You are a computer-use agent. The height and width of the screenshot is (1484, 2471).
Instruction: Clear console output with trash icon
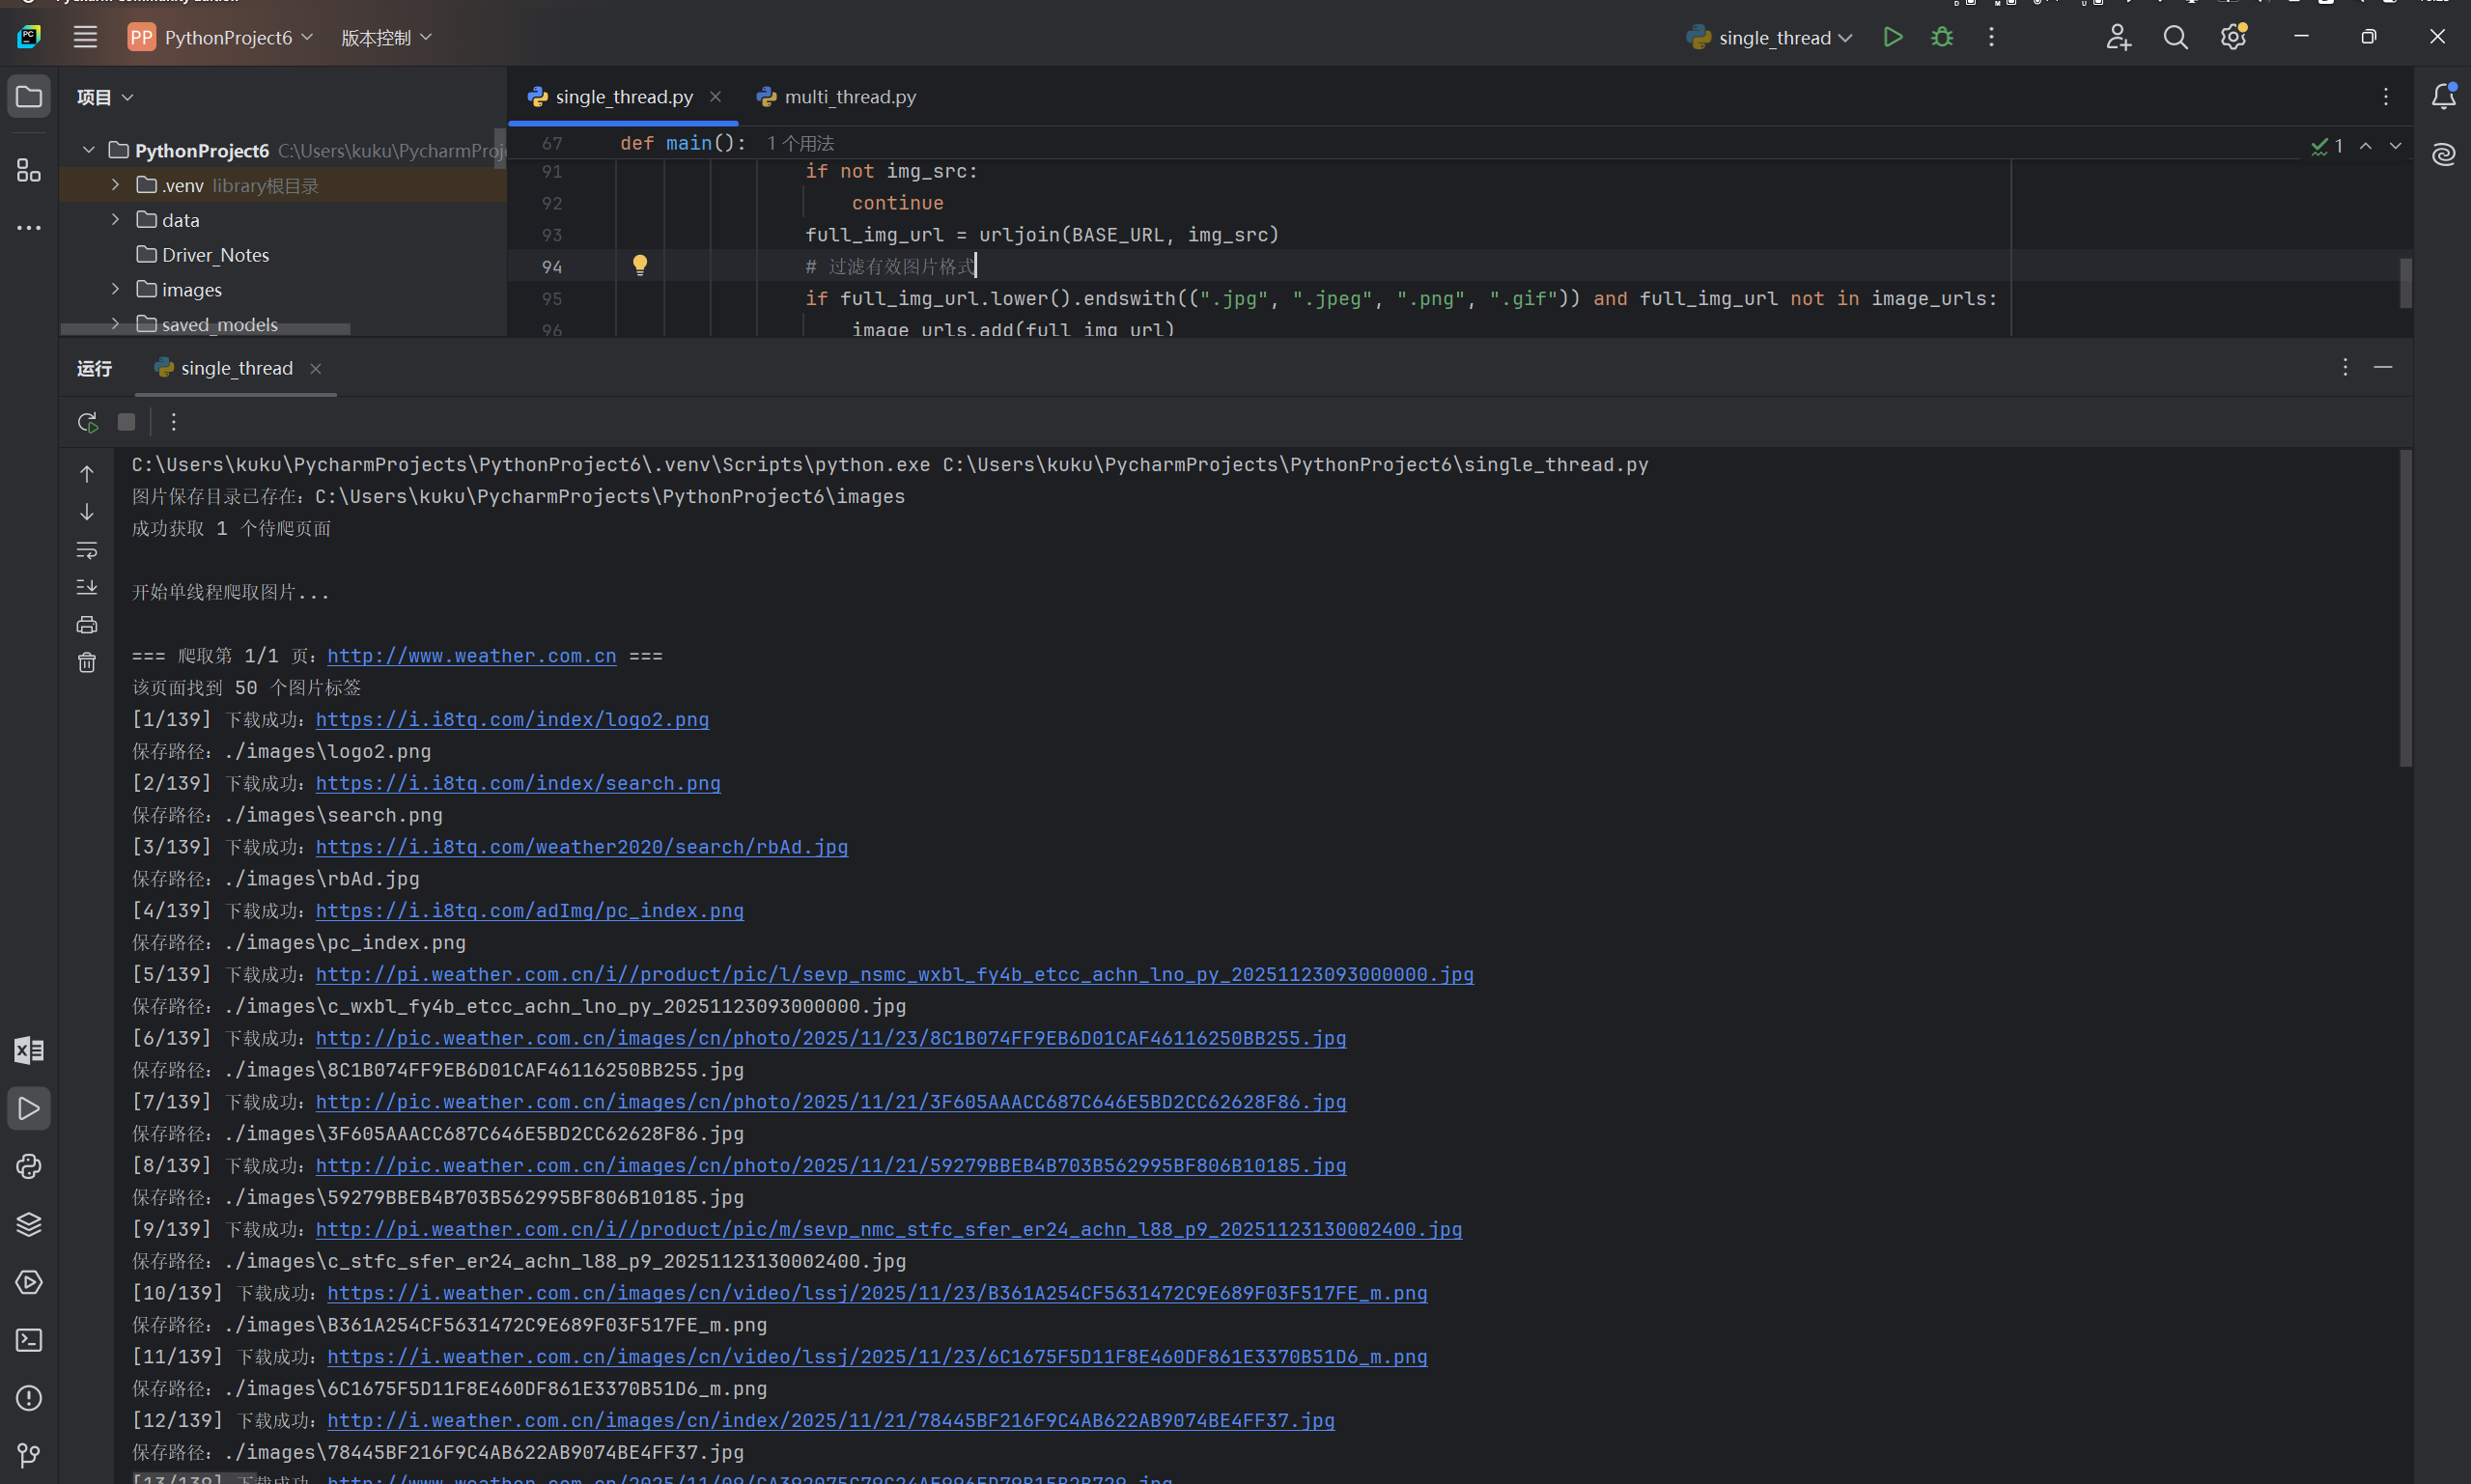[x=87, y=663]
